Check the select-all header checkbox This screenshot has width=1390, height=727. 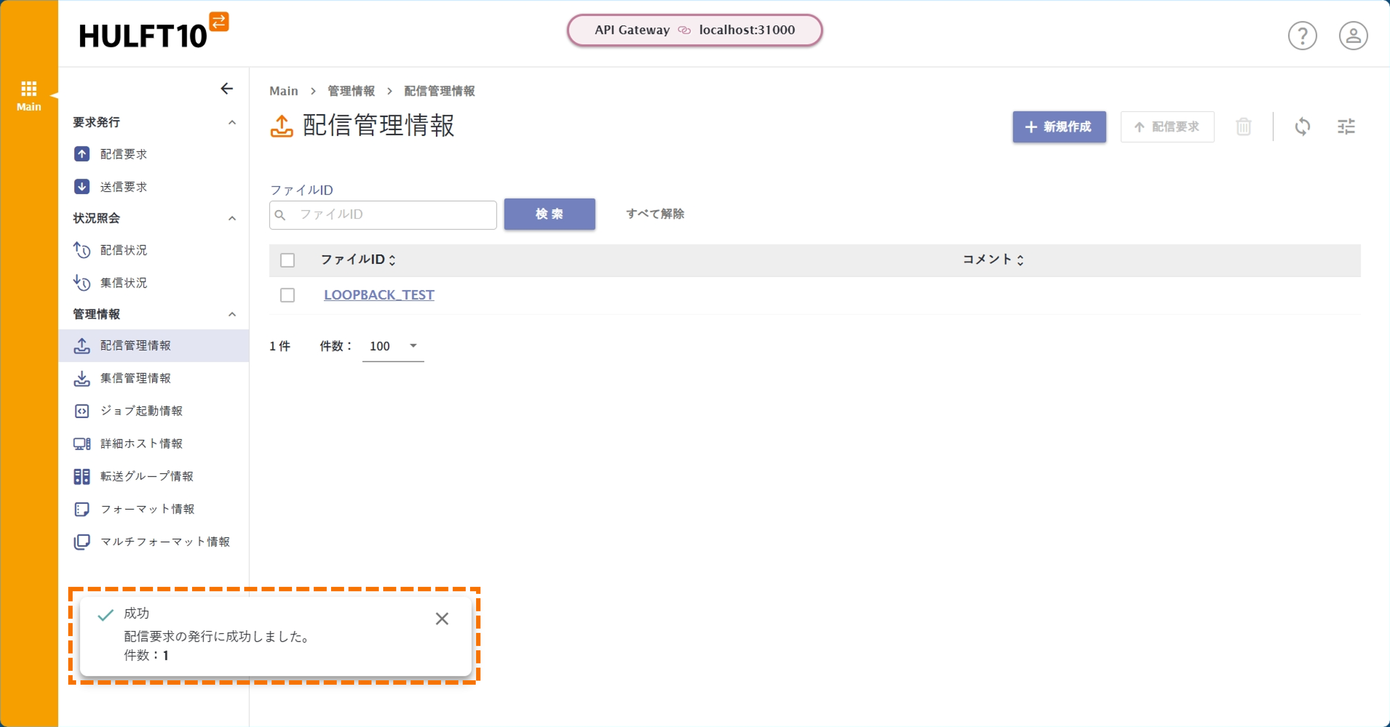click(287, 260)
